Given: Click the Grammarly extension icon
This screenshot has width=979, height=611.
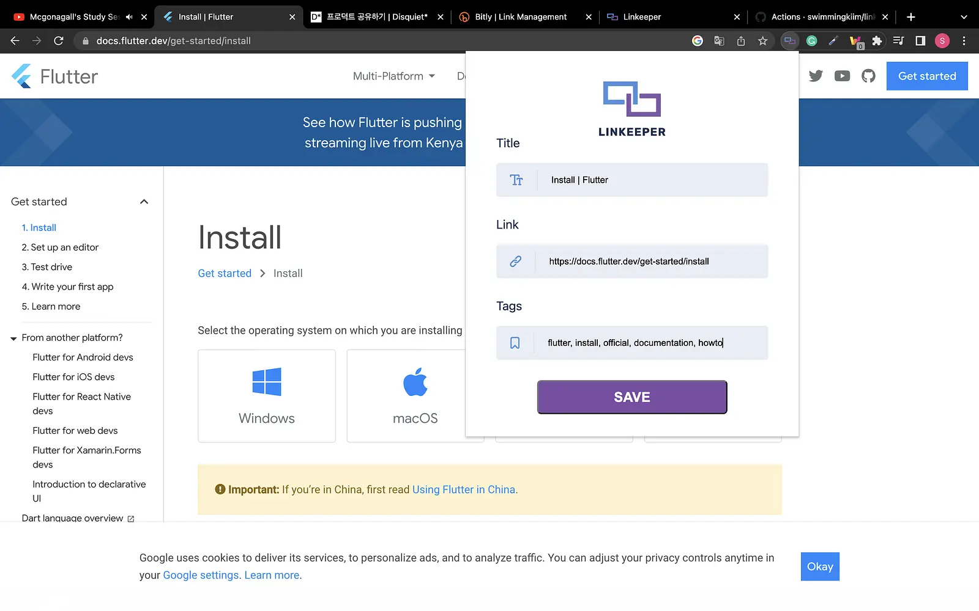Looking at the screenshot, I should click(812, 41).
